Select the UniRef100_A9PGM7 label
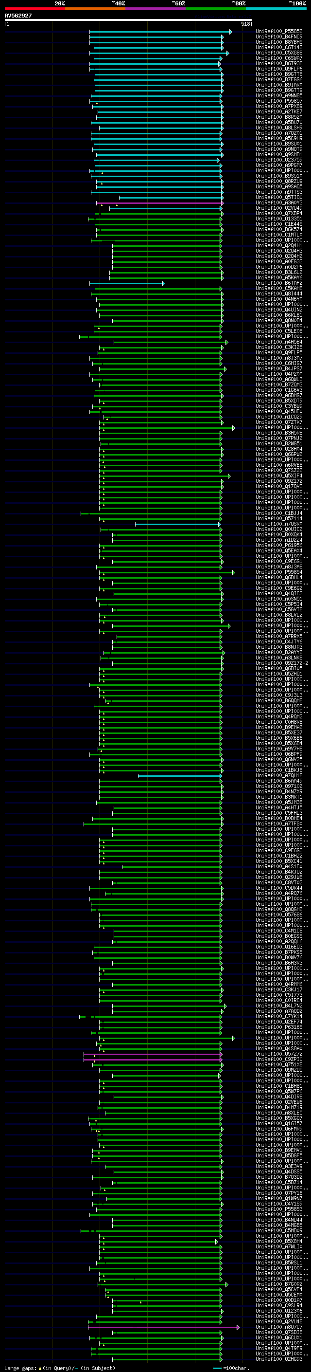The height and width of the screenshot is (1372, 311). coord(279,165)
